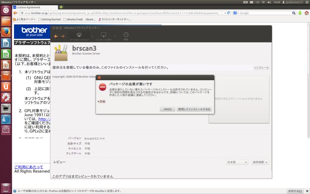
Task: Launch Firefox from the launcher
Action: pyautogui.click(x=6, y=32)
